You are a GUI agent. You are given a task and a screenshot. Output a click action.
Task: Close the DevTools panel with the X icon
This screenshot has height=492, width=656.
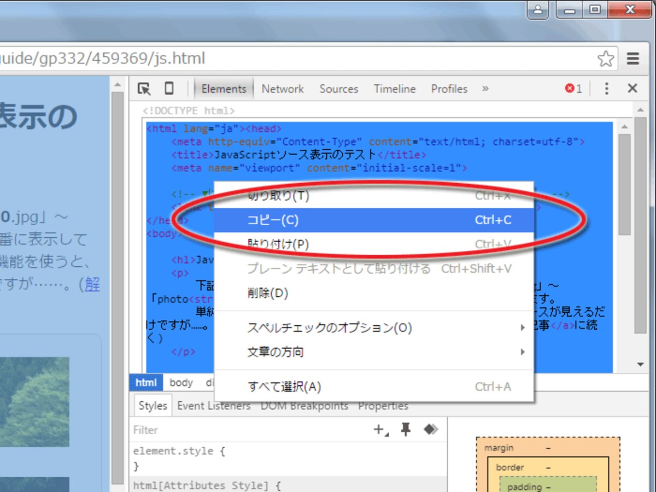(x=632, y=89)
